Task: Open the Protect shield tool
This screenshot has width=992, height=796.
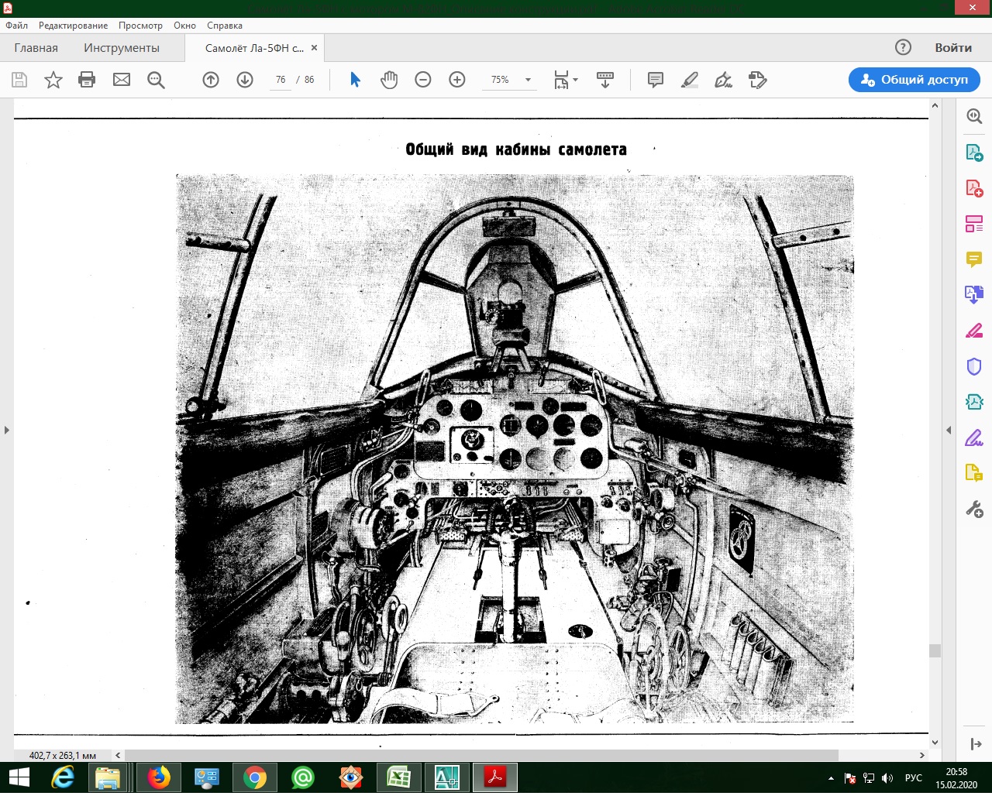Action: tap(974, 365)
